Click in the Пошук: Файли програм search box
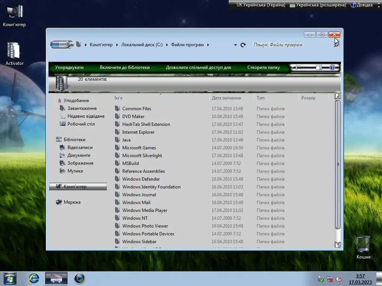Image resolution: width=382 pixels, height=286 pixels. [292, 45]
